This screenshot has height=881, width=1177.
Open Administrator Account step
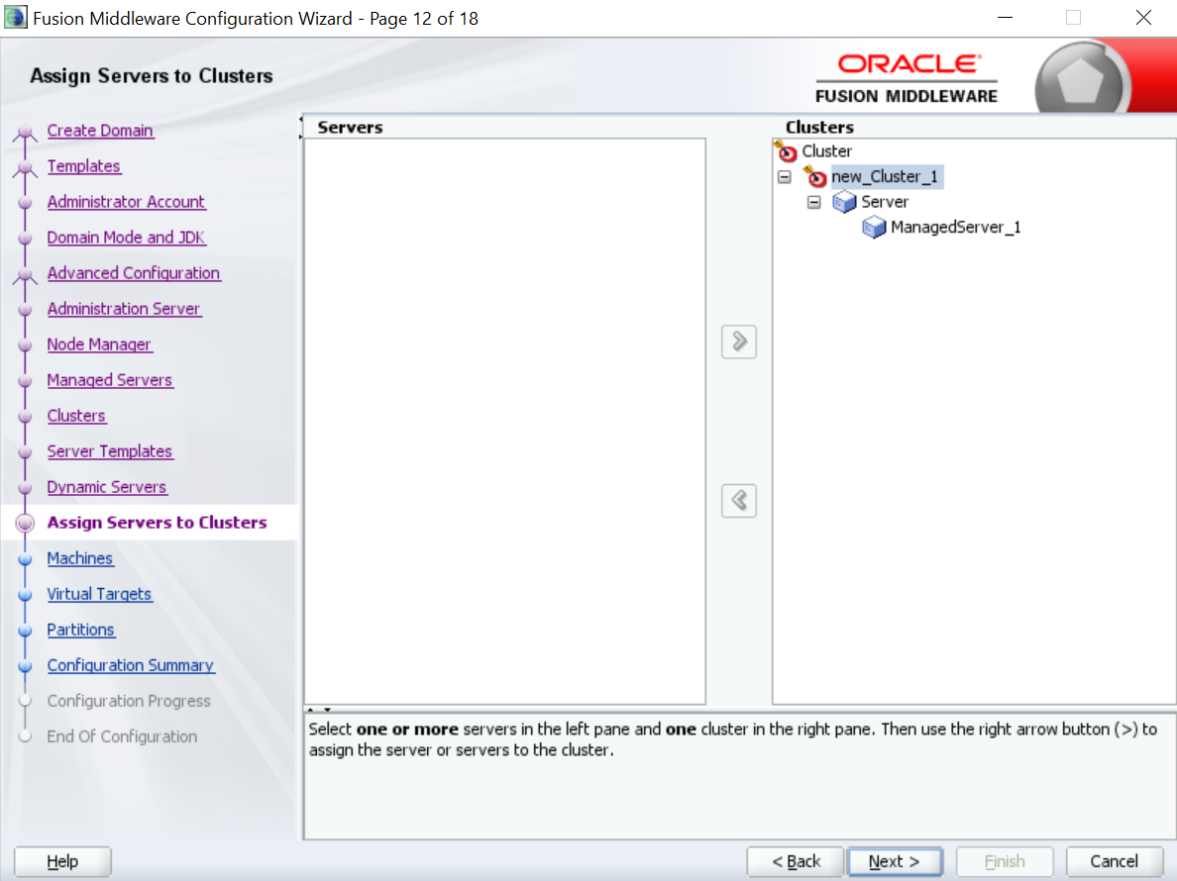click(x=126, y=202)
